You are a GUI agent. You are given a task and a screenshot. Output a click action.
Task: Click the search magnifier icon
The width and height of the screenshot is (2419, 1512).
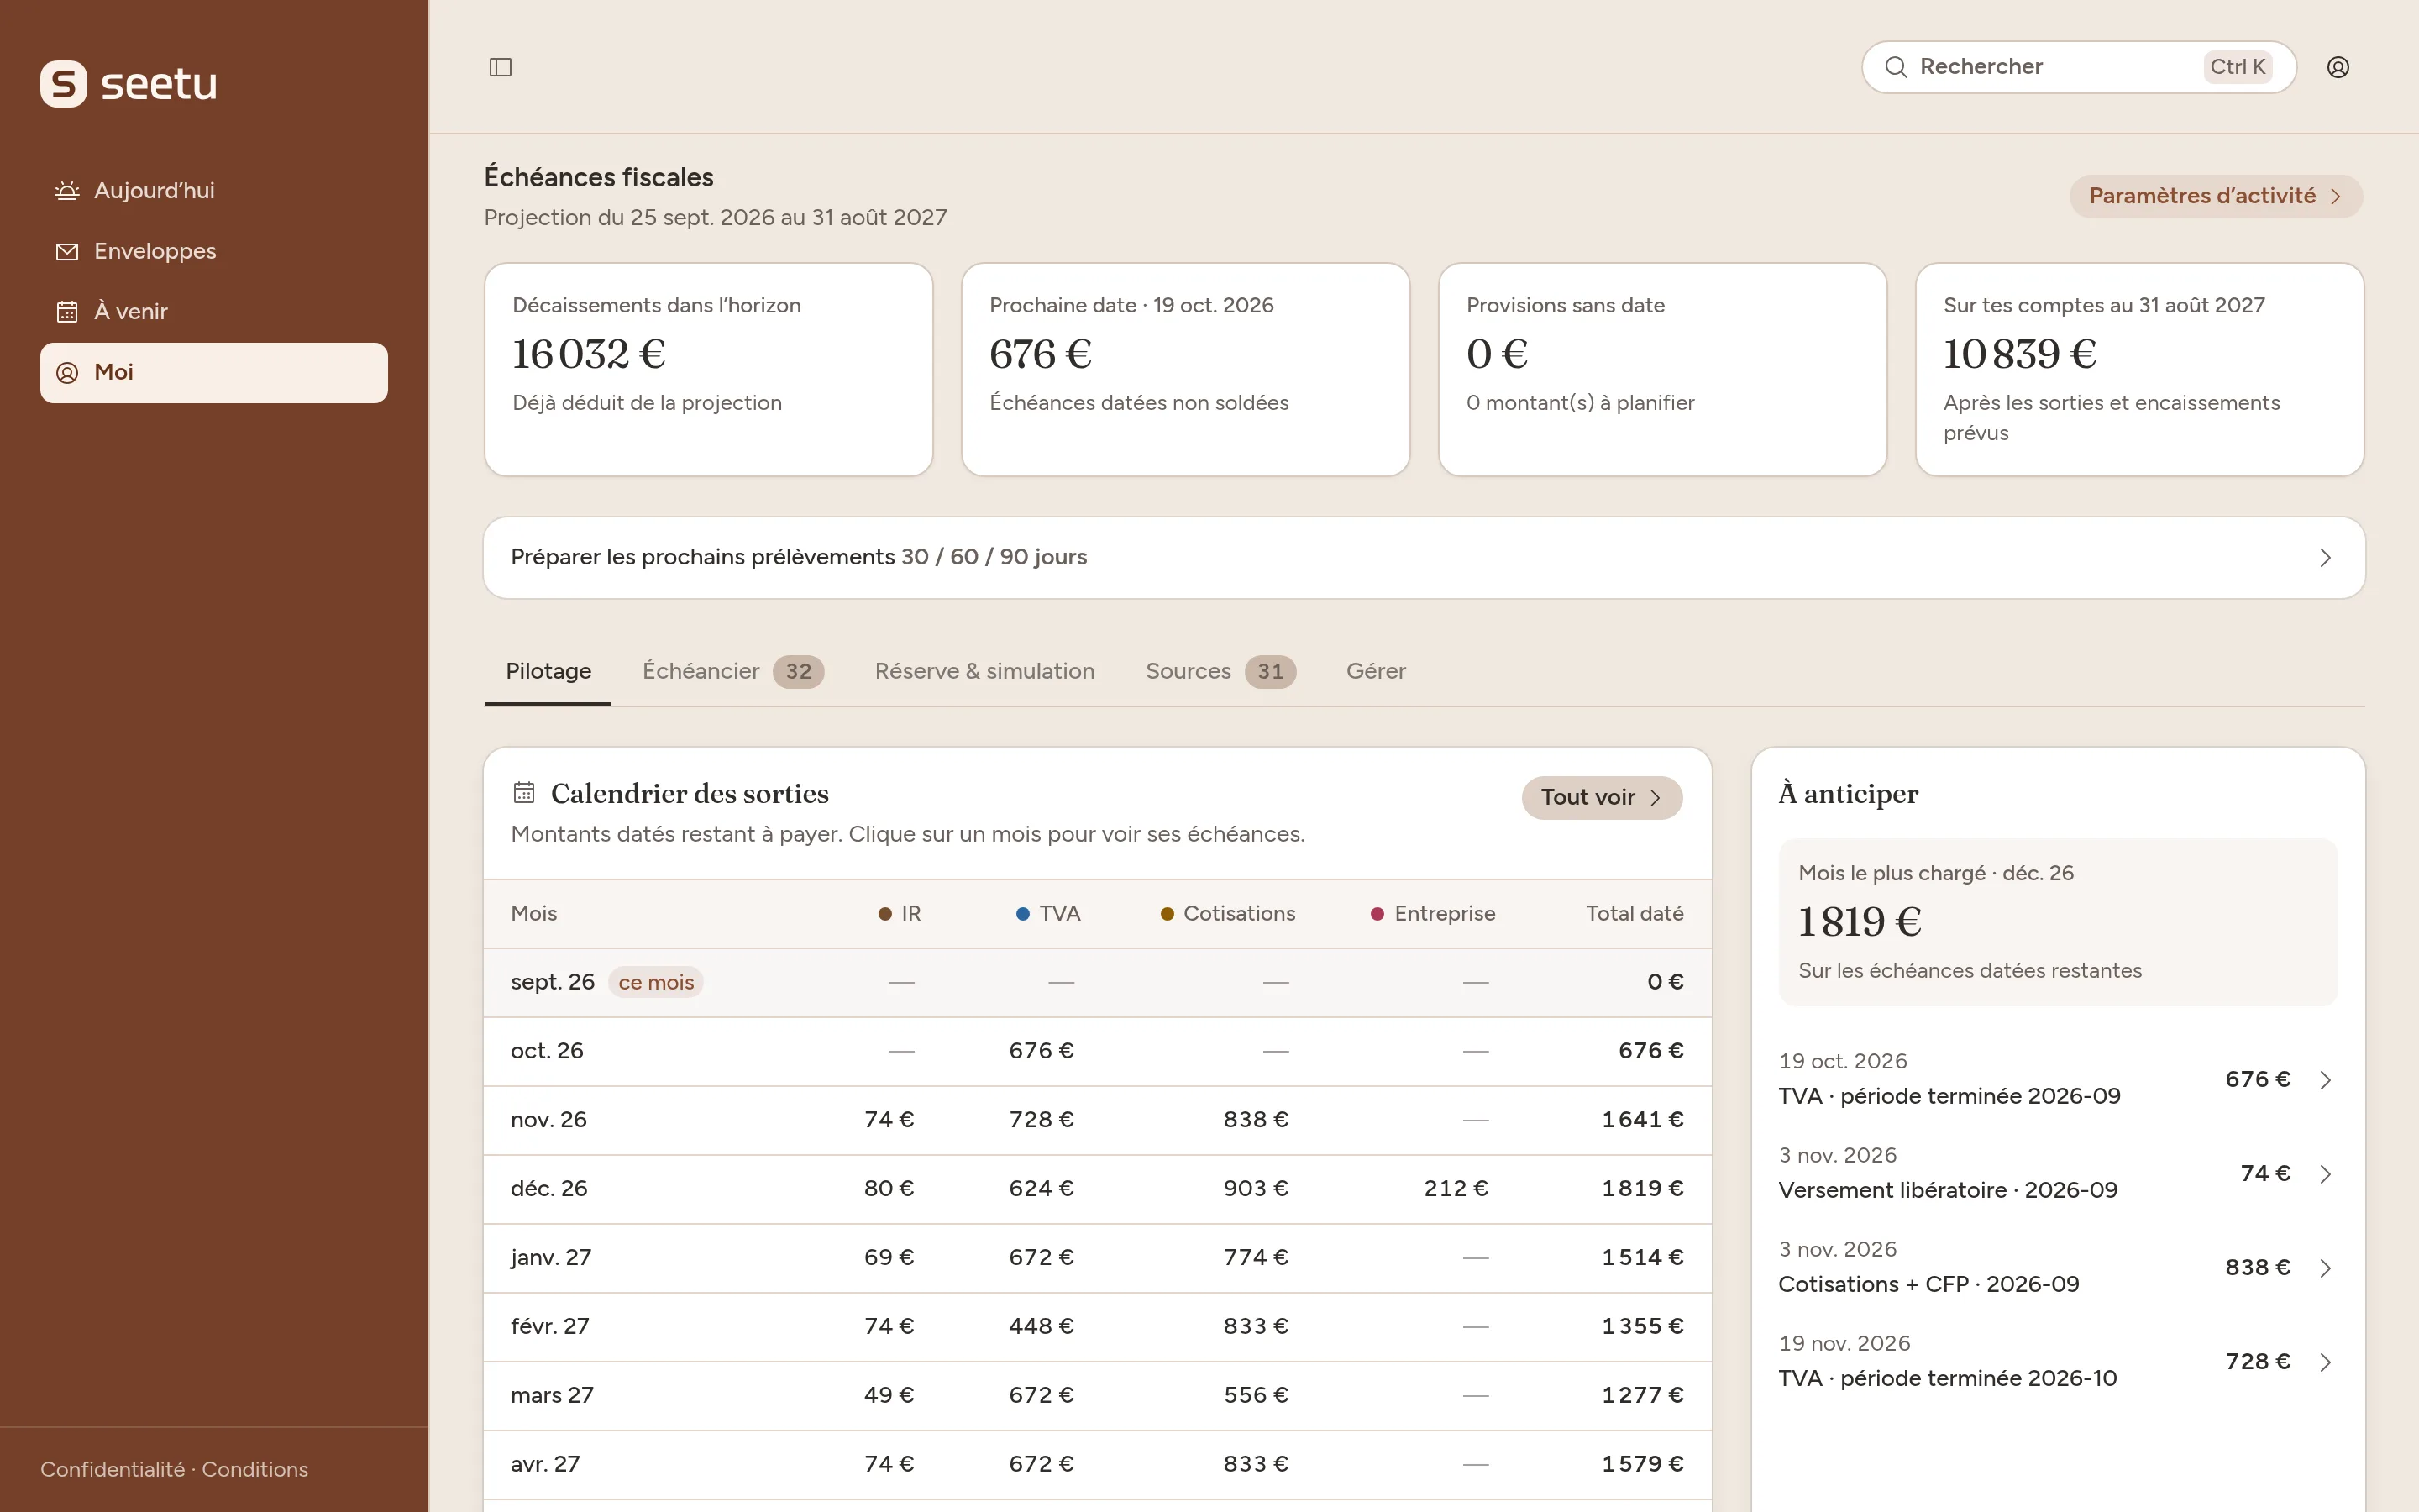coord(1895,67)
